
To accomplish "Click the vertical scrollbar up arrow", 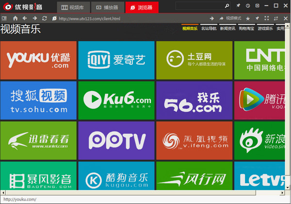I will coord(288,25).
